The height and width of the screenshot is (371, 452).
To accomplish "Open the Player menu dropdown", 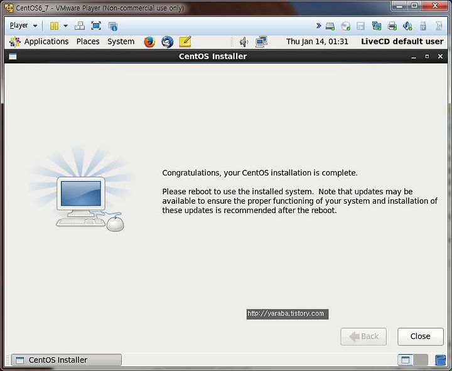I will pyautogui.click(x=23, y=26).
